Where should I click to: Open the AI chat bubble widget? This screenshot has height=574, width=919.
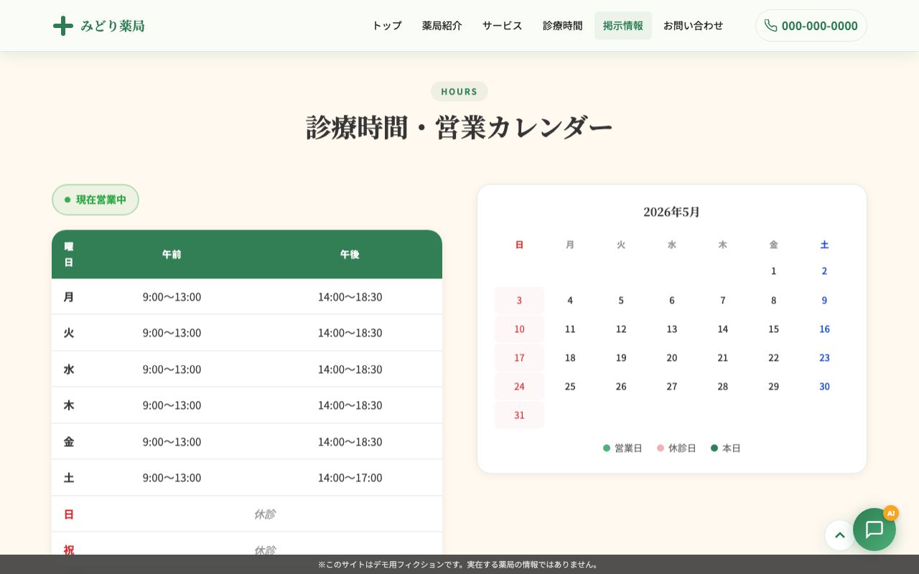(874, 530)
